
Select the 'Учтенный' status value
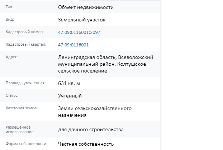pos(70,96)
